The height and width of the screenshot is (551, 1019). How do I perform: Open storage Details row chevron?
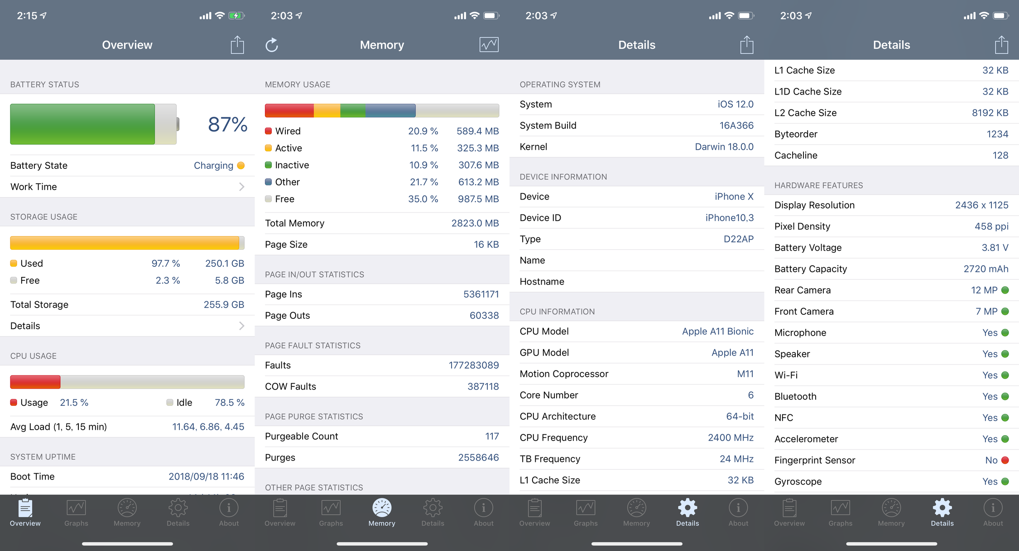241,326
